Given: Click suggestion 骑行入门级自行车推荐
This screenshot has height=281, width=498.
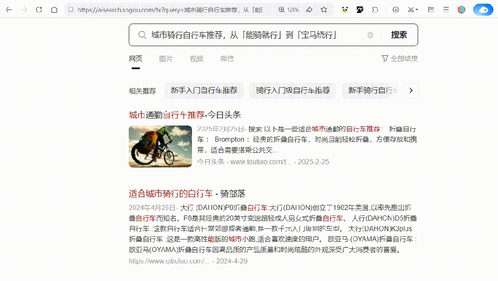Looking at the screenshot, I should [293, 90].
